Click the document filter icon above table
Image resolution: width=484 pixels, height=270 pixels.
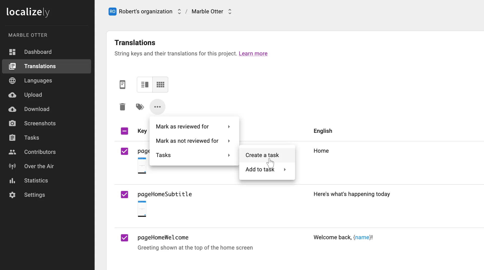[123, 85]
